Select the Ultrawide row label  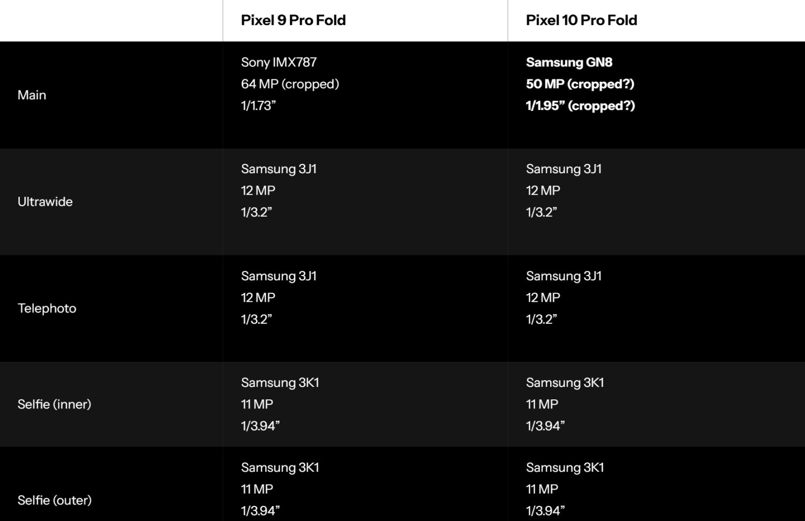(x=45, y=202)
